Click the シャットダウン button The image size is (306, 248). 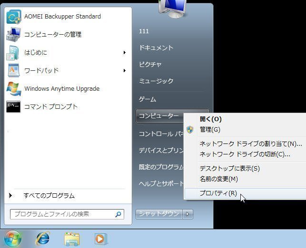(159, 214)
